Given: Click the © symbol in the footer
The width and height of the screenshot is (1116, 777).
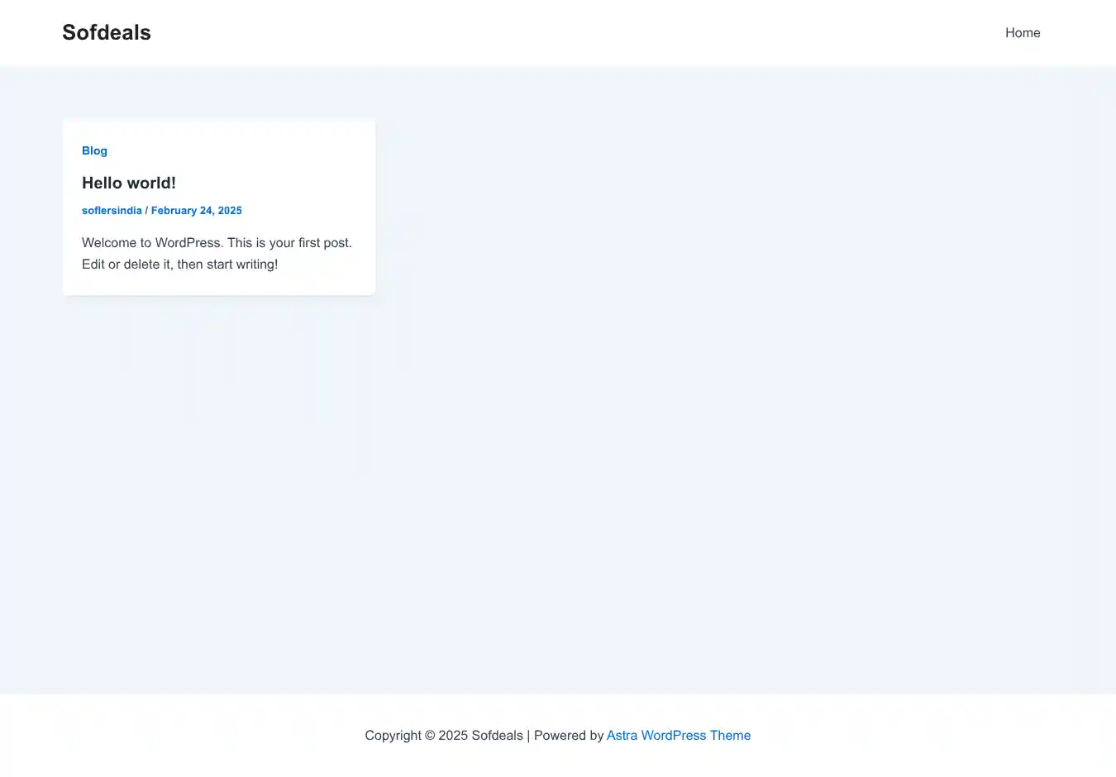Looking at the screenshot, I should coord(430,736).
